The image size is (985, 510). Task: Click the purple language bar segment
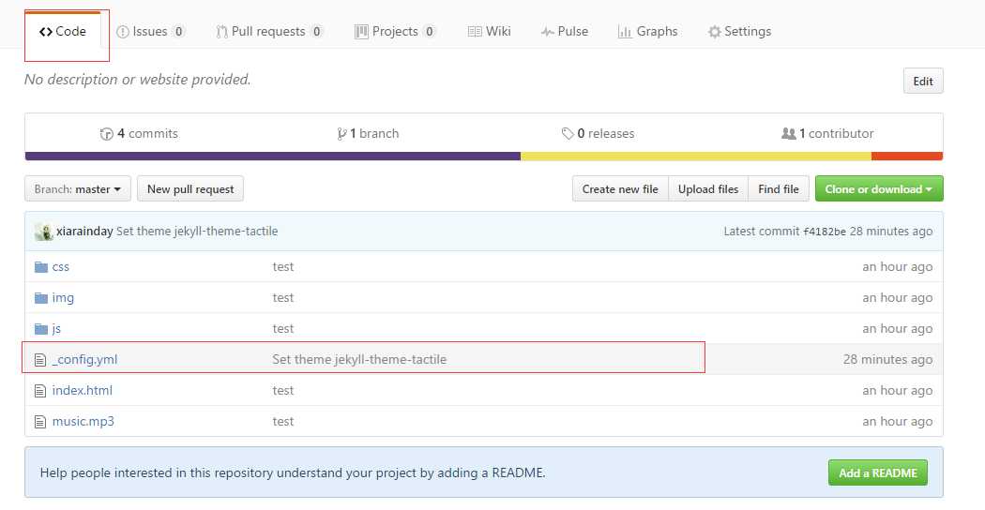pyautogui.click(x=273, y=156)
